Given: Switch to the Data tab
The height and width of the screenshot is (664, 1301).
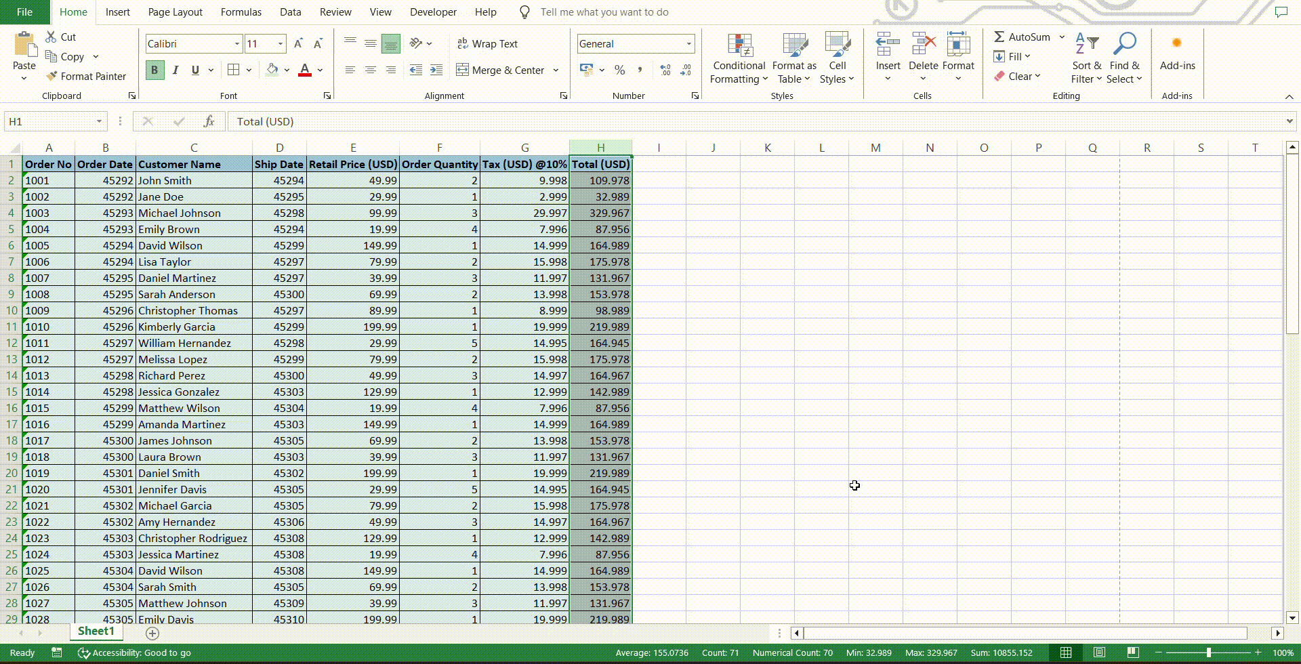Looking at the screenshot, I should (x=290, y=12).
